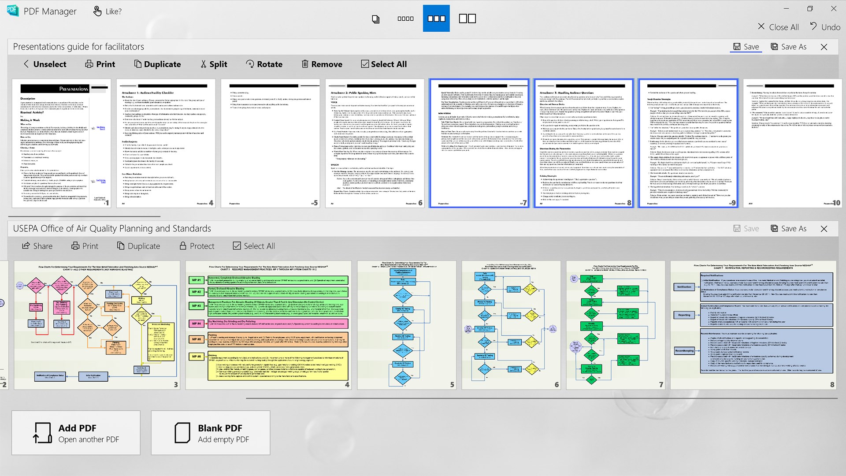Switch to two-page layout view
This screenshot has width=846, height=476.
(x=467, y=18)
